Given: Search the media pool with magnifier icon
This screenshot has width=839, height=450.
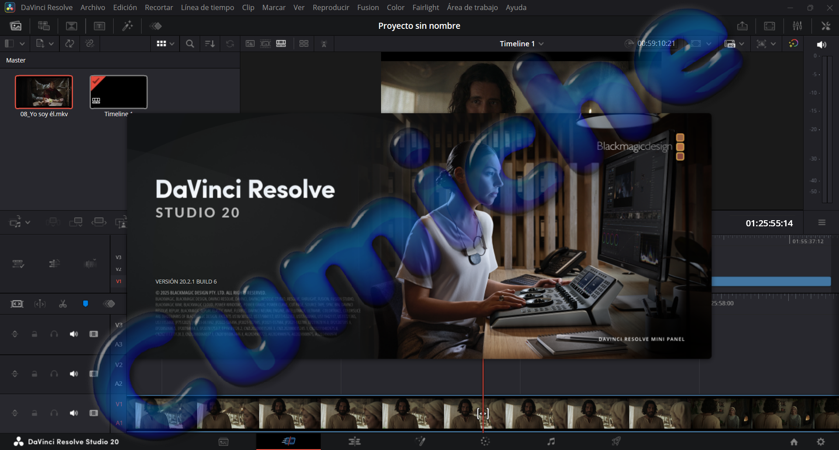Looking at the screenshot, I should point(190,44).
